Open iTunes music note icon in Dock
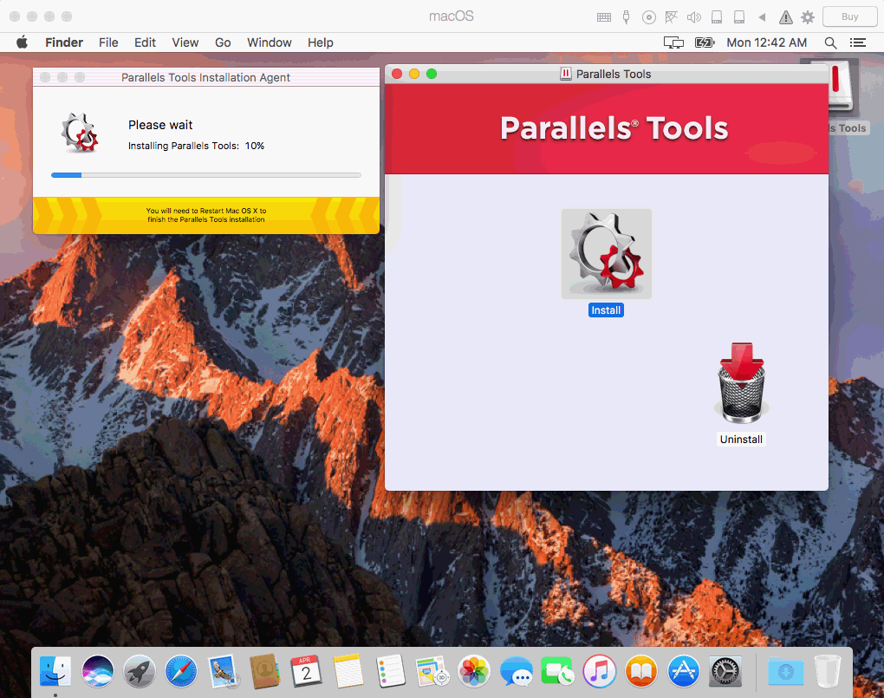The height and width of the screenshot is (698, 884). pos(599,671)
